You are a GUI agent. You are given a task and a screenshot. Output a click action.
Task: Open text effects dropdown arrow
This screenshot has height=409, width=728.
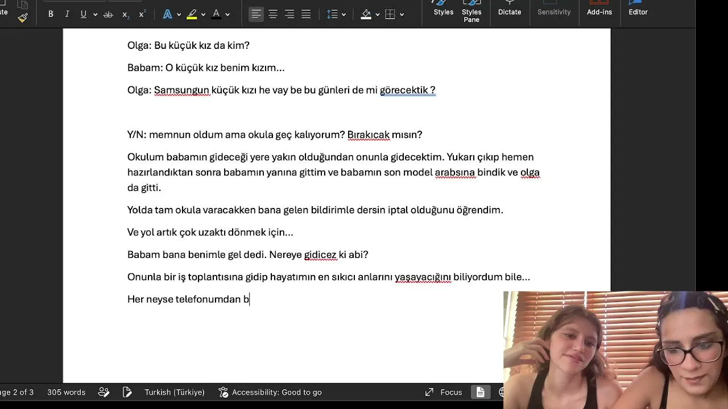[x=179, y=14]
